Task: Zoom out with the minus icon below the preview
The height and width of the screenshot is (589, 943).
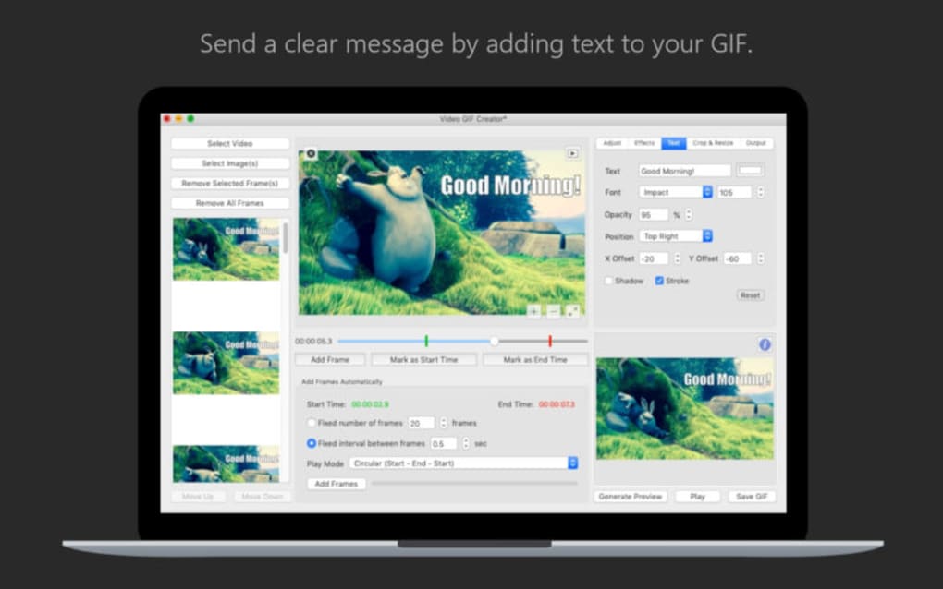Action: coord(552,312)
